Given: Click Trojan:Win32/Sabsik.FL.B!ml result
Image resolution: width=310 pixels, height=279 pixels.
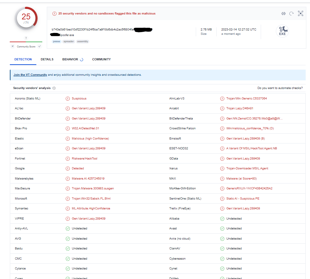Looking at the screenshot, I should point(91,199).
